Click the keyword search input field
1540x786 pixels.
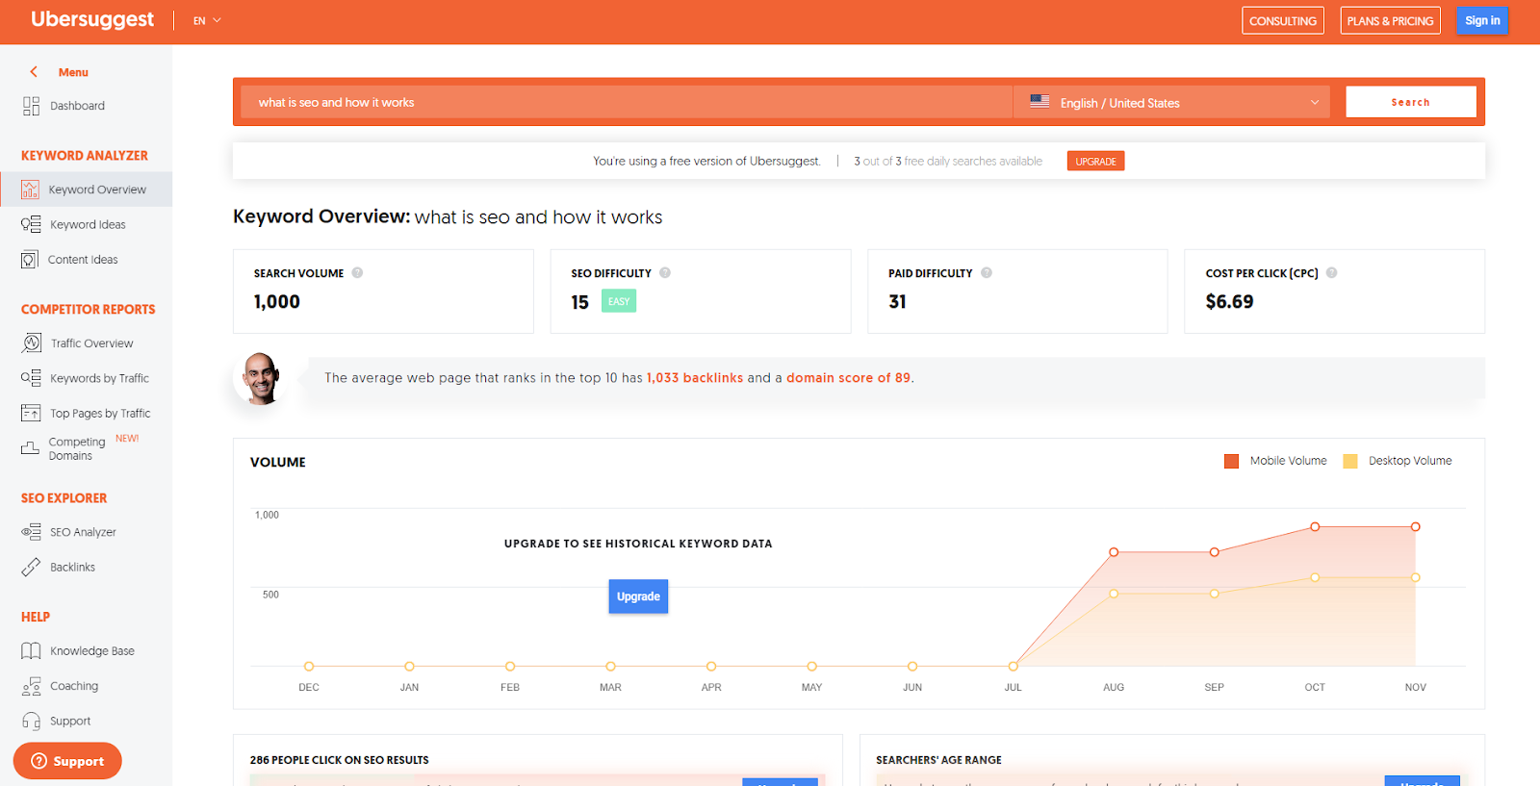point(627,102)
